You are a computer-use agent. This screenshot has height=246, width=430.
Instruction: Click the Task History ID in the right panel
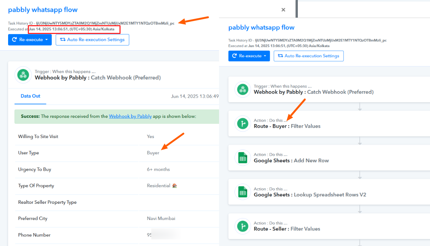pyautogui.click(x=321, y=40)
